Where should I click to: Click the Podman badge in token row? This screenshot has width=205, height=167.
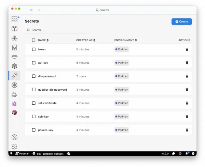(x=122, y=49)
